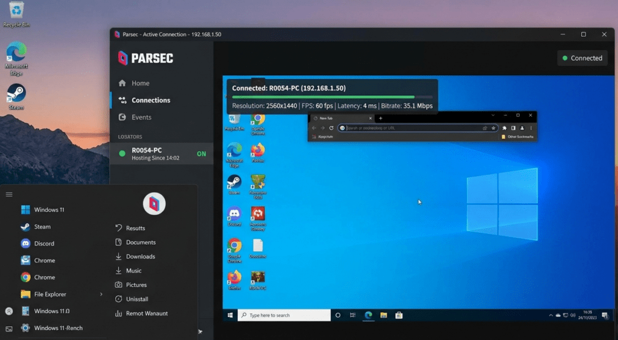
Task: Open Downloads folder in Start menu
Action: pos(135,256)
